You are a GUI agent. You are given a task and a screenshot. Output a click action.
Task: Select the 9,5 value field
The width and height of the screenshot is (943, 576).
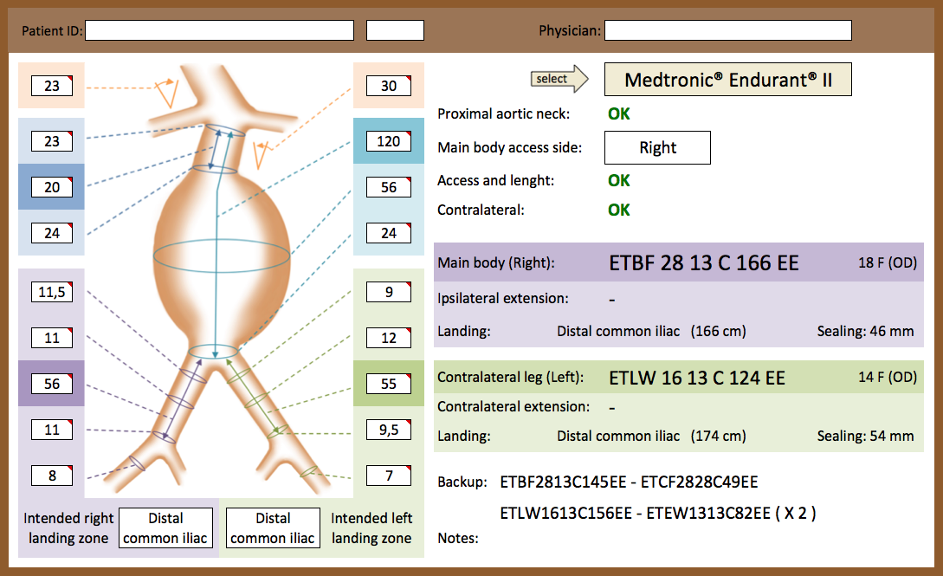tap(389, 430)
